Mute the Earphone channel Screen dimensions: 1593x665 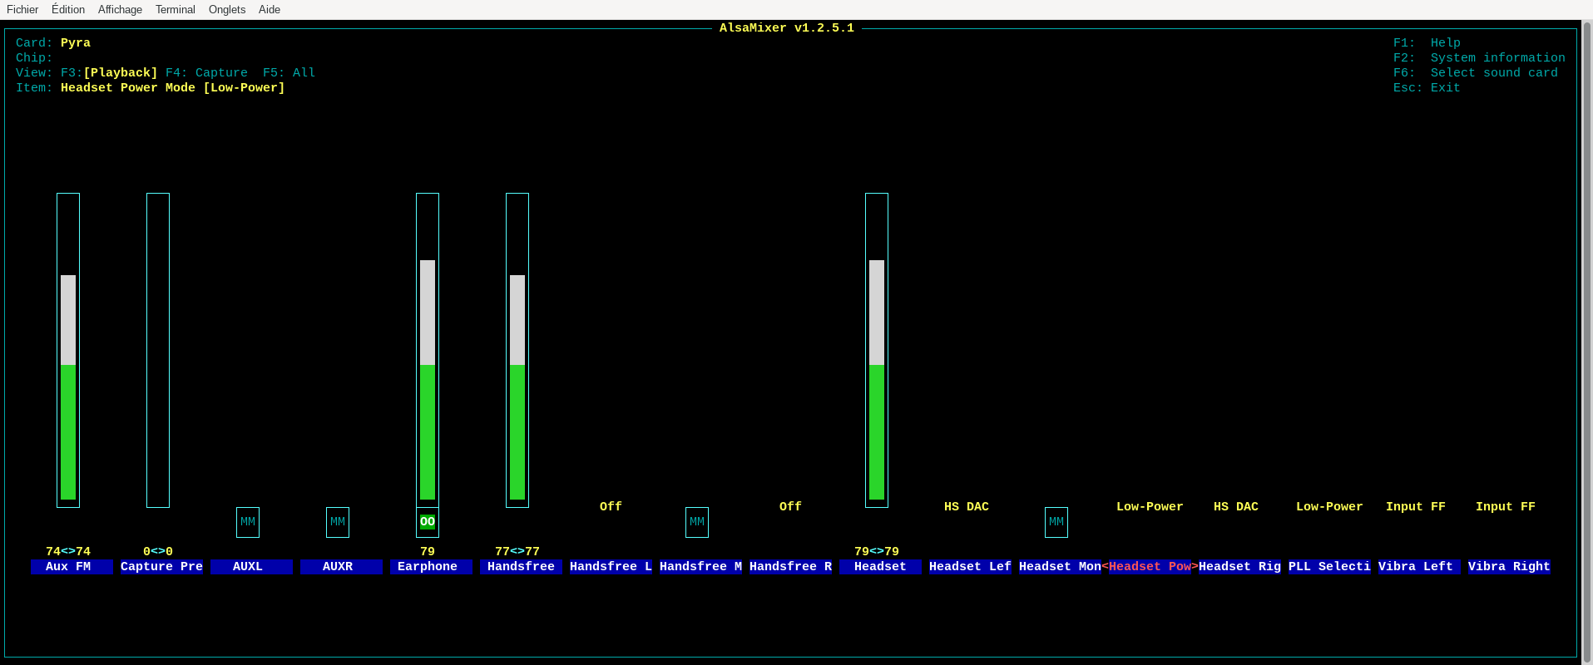point(428,522)
